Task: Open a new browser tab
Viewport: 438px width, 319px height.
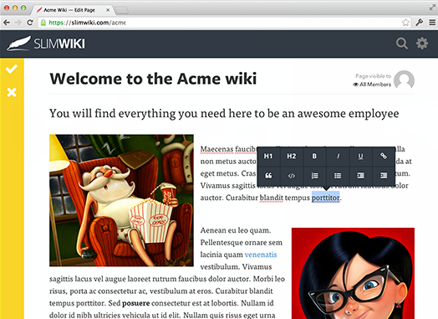Action: click(122, 10)
